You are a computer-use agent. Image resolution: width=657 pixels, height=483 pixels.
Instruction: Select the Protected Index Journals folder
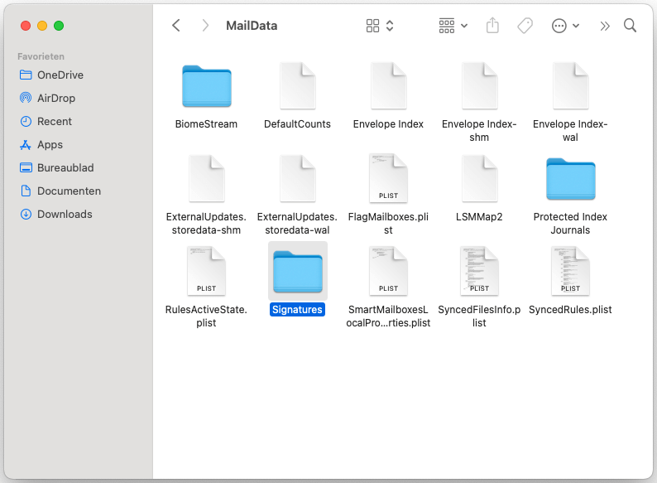[x=570, y=179]
